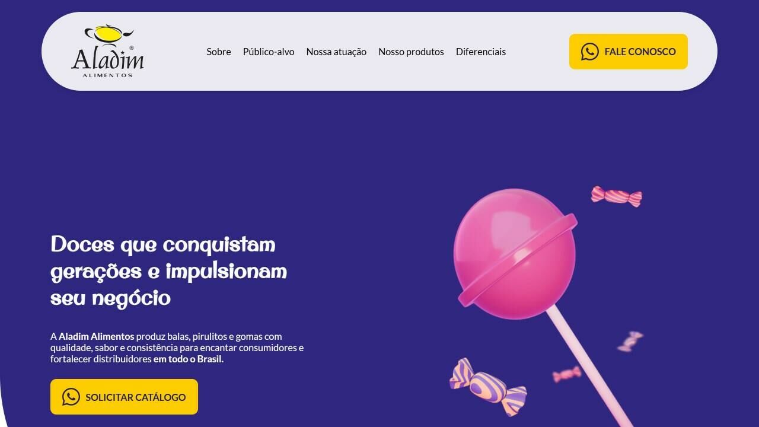
Task: Click the small pink candy near the lollipop stick
Action: 567,374
